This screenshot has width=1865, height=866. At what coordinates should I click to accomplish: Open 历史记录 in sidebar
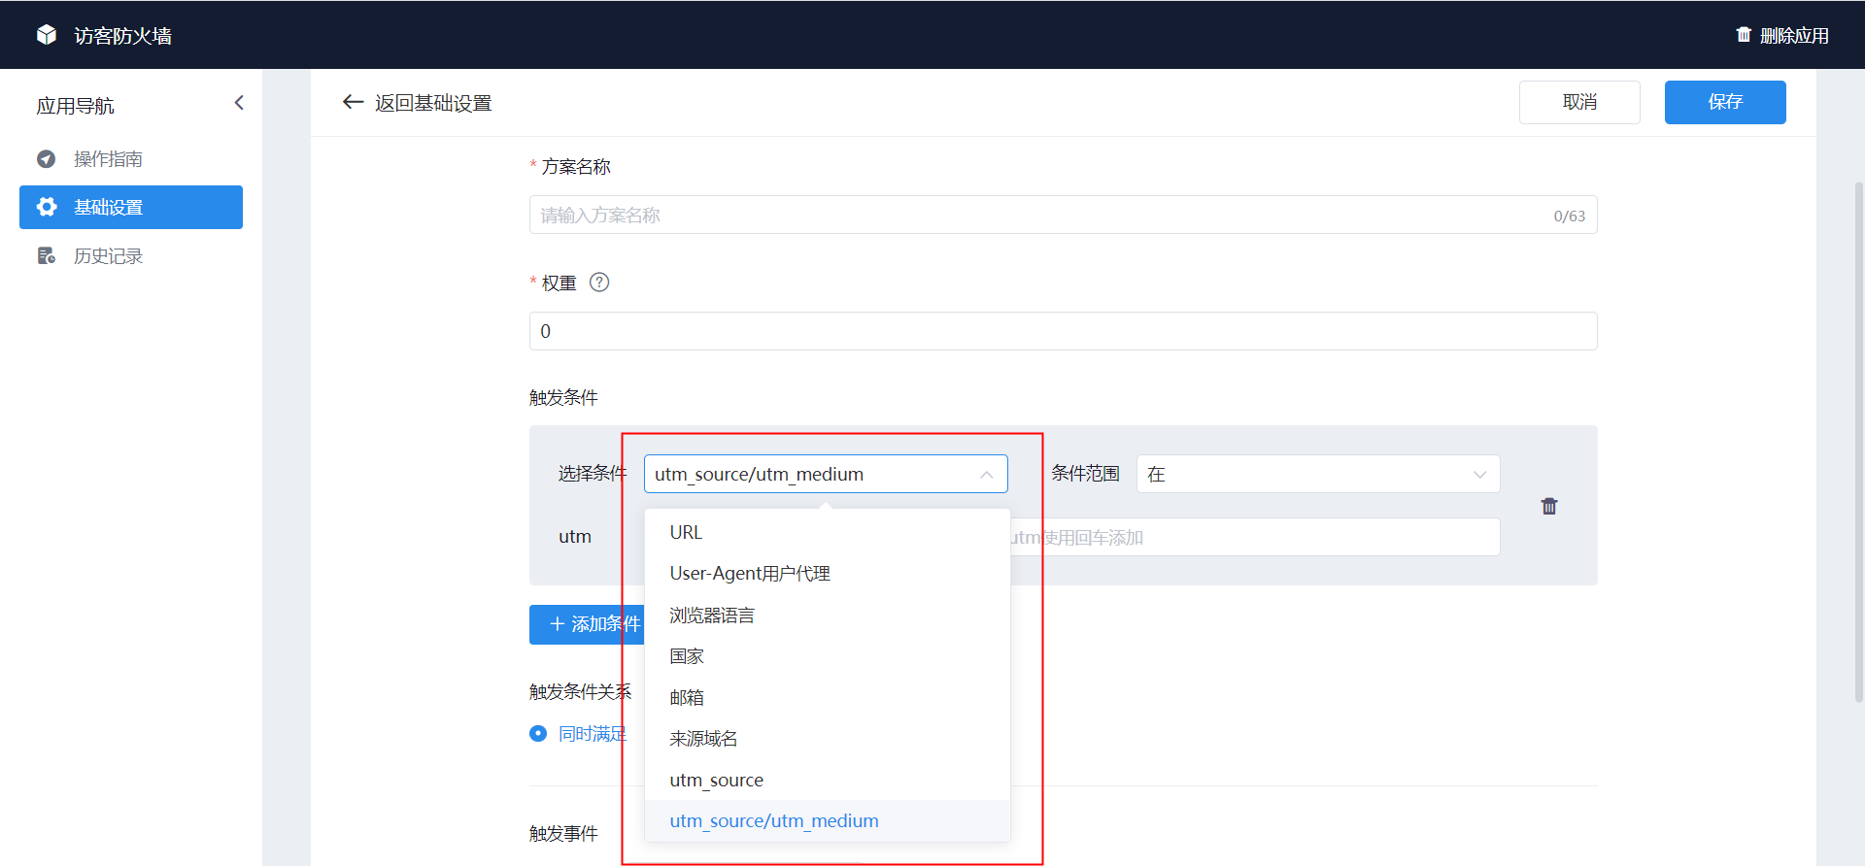click(x=131, y=256)
